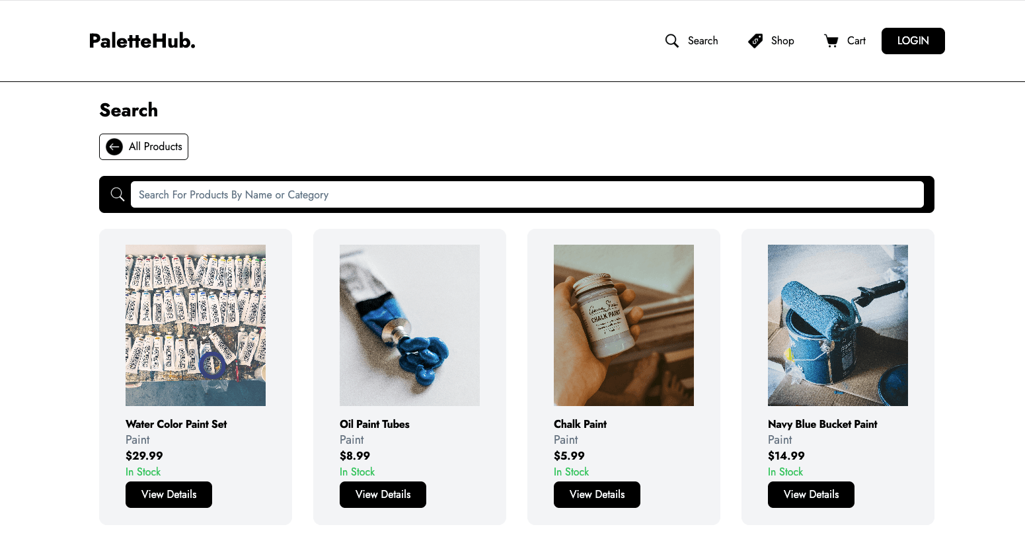Click the back arrow icon beside All Products
This screenshot has width=1025, height=537.
tap(114, 147)
